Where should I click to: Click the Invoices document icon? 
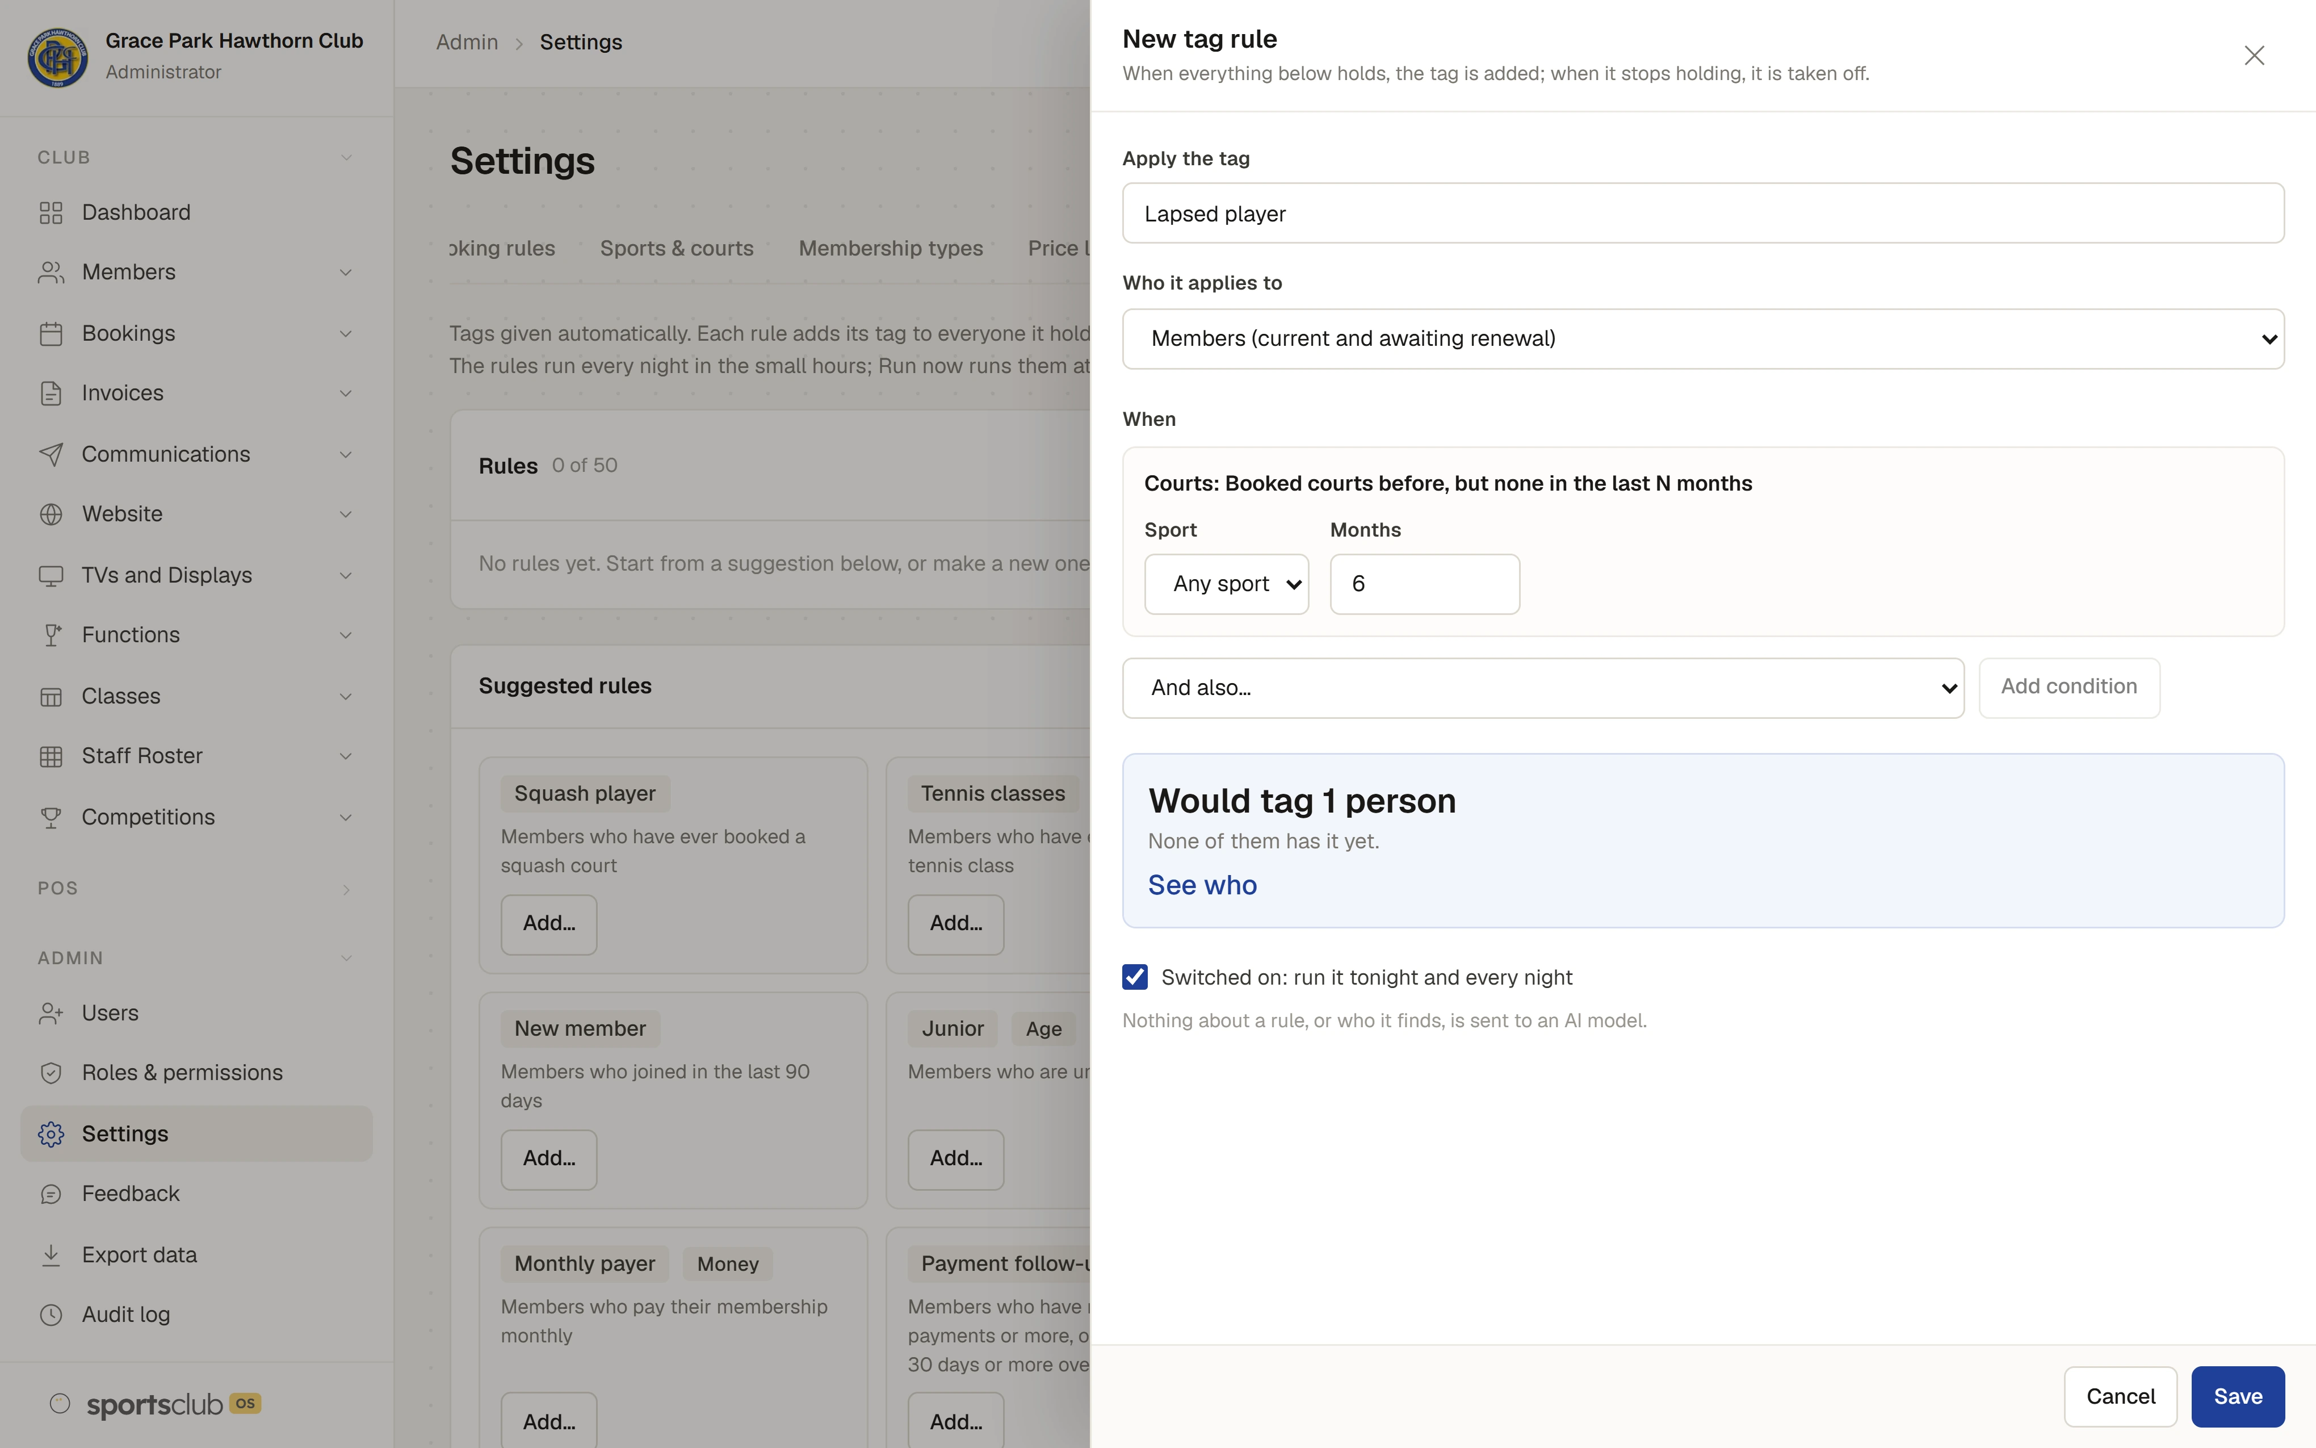click(51, 394)
